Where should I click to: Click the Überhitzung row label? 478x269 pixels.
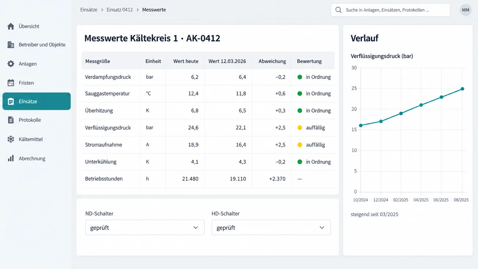(x=99, y=111)
